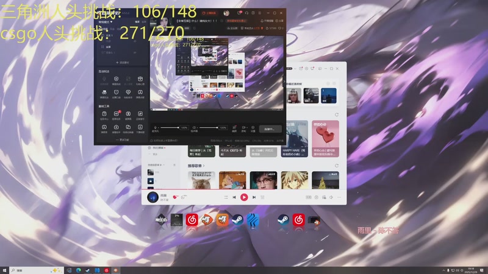The height and width of the screenshot is (274, 488).
Task: Collapse the side panel arrow beside stream preview
Action: 284,82
